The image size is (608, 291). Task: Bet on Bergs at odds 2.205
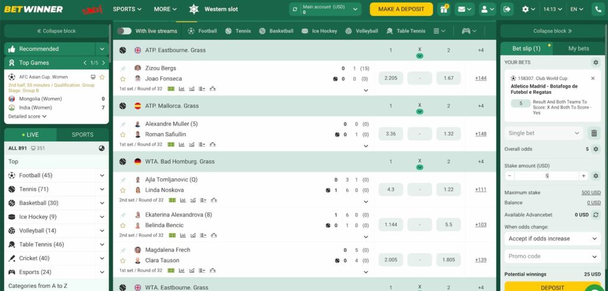[x=391, y=78]
